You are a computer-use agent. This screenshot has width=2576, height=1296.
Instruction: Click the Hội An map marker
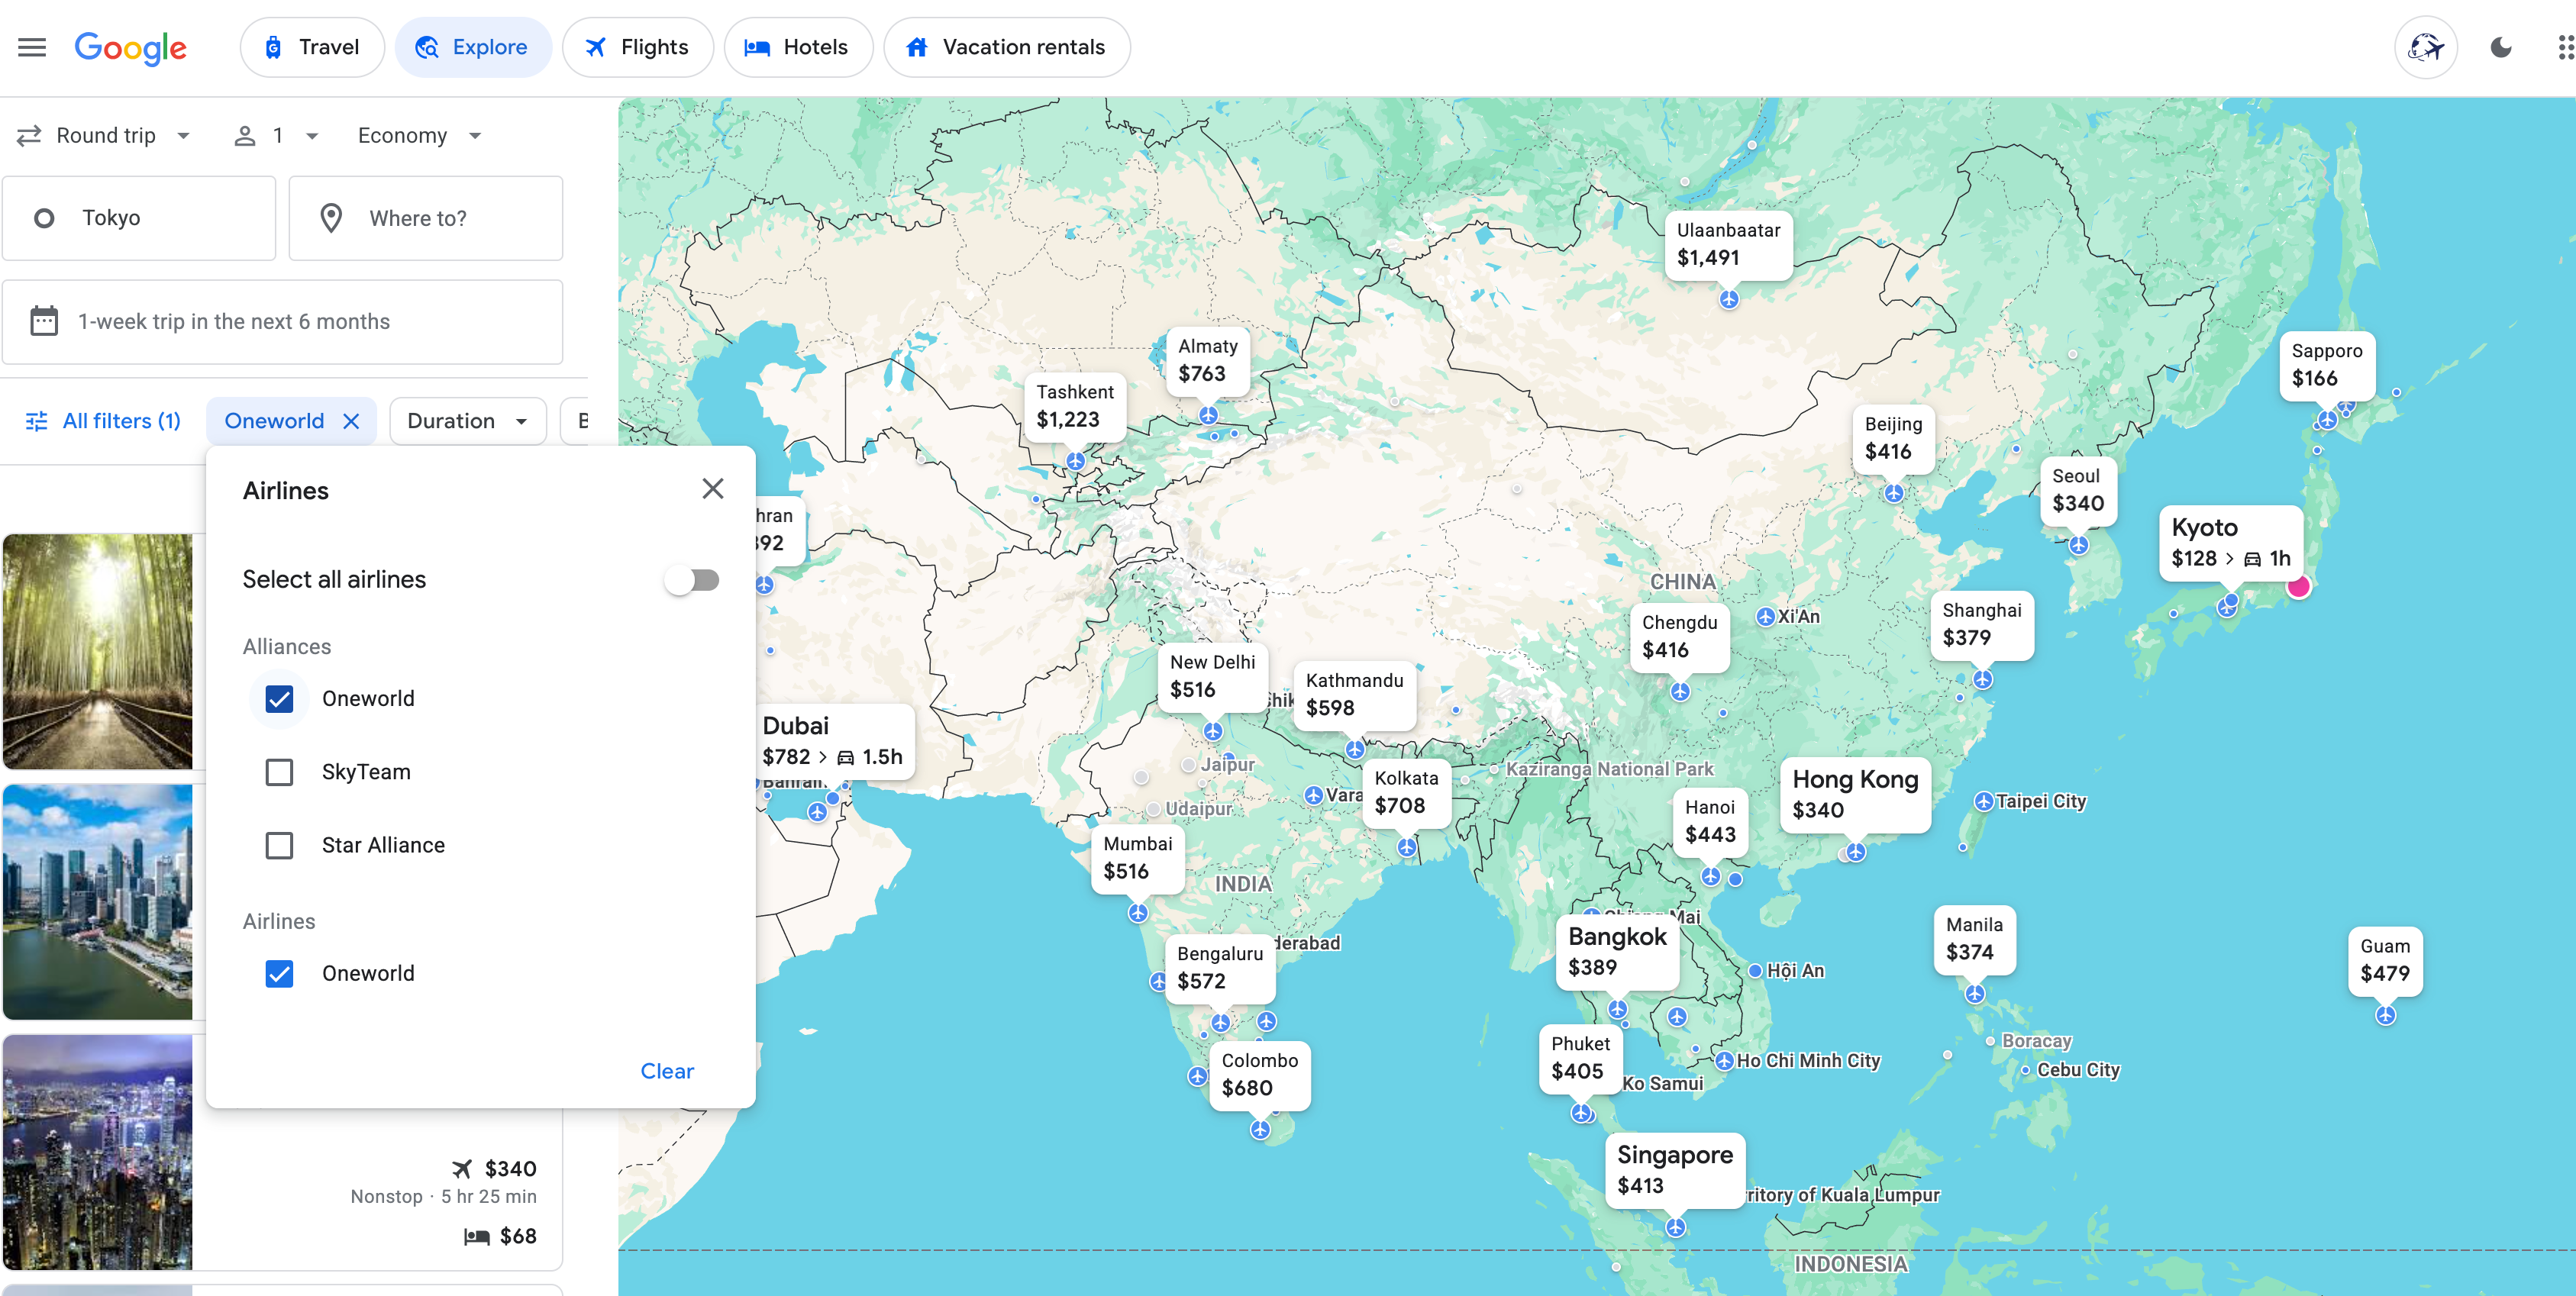(1755, 970)
